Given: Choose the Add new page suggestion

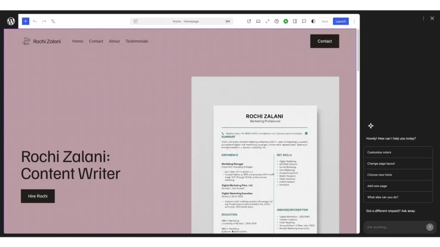Looking at the screenshot, I should (x=398, y=186).
